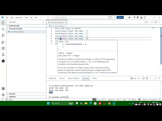Go forward in navigation history
Viewport: 162px width, 121px height.
[52, 17]
